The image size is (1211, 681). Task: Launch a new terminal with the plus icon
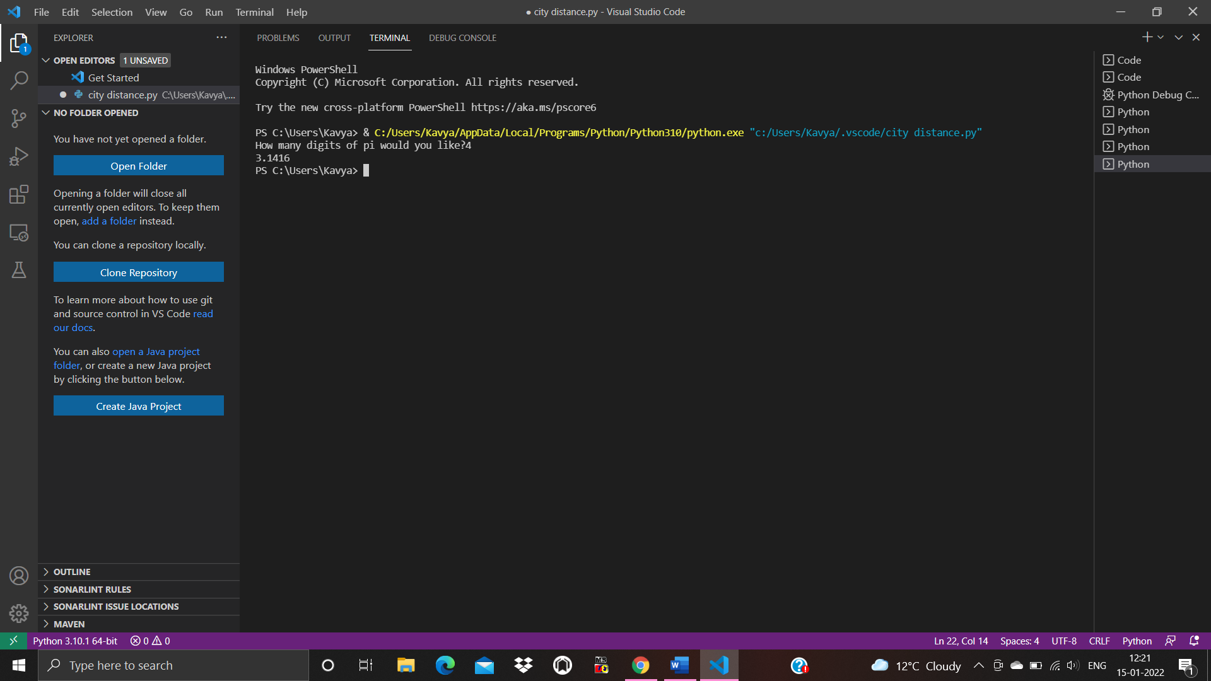(1146, 37)
